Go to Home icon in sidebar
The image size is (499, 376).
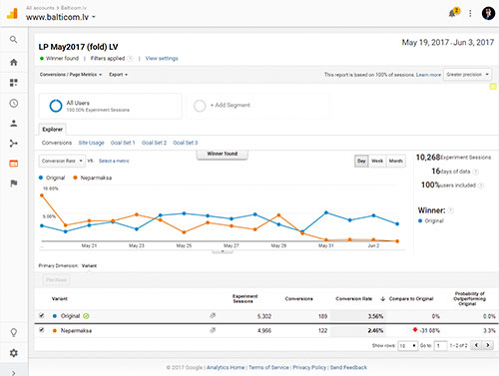pos(14,62)
